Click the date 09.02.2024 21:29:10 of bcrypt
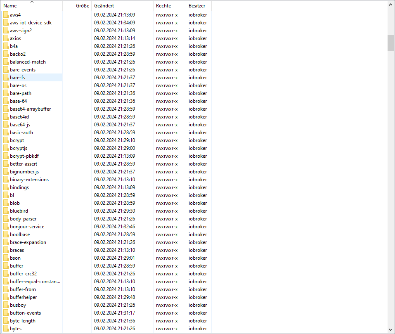The image size is (395, 334). tap(115, 140)
